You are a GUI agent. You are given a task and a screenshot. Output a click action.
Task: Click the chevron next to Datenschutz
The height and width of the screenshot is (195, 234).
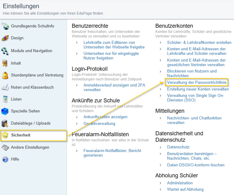[160, 147]
